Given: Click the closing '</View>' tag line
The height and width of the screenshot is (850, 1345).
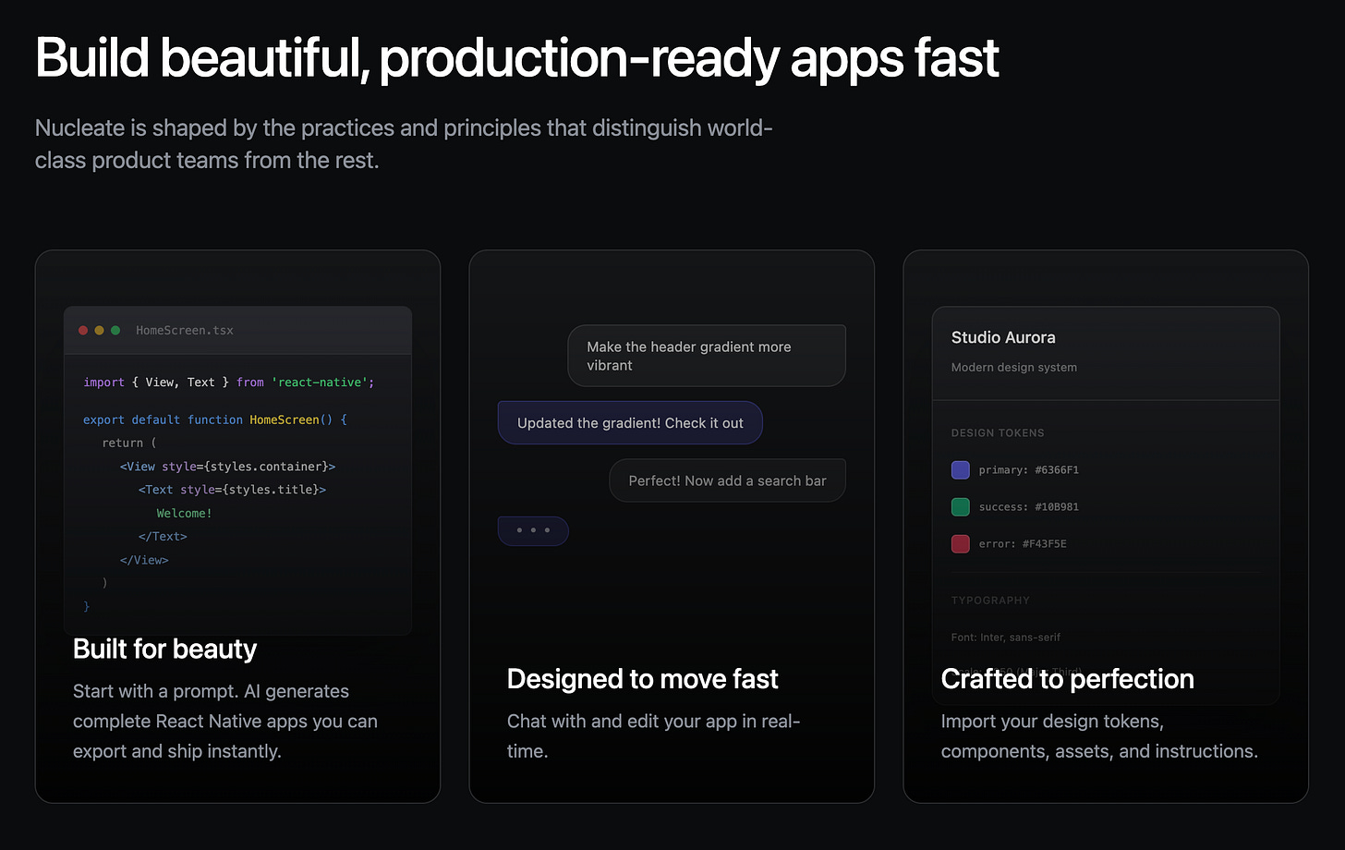Looking at the screenshot, I should tap(144, 560).
